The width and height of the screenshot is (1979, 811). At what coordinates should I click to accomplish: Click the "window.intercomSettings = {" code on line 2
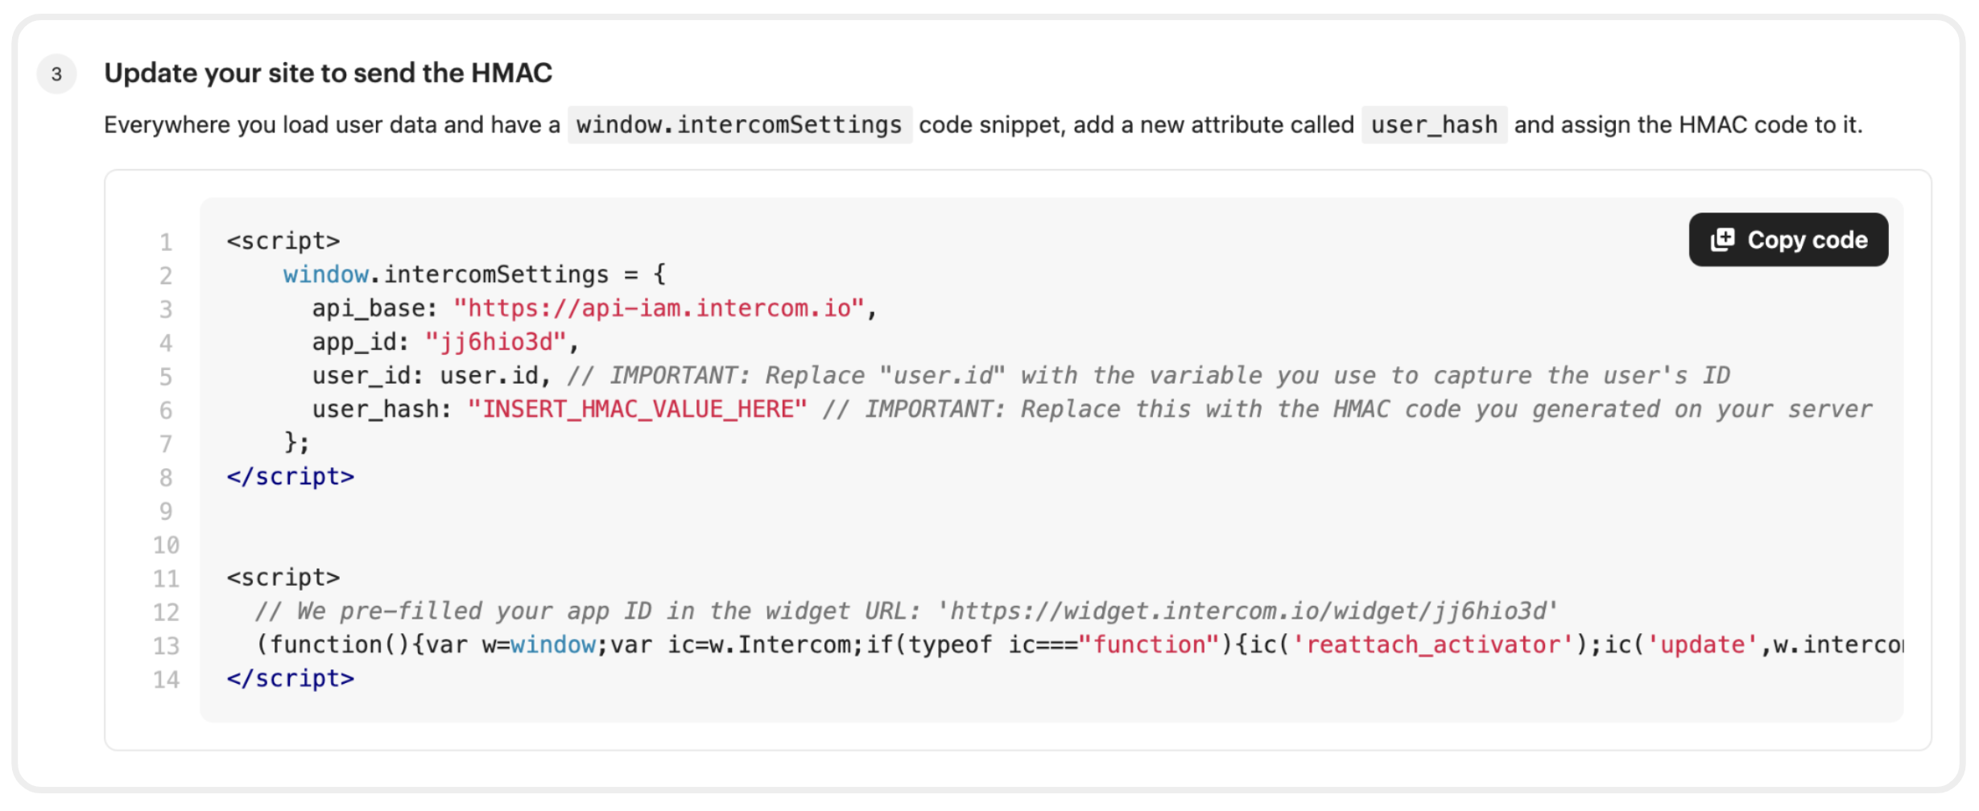click(475, 274)
